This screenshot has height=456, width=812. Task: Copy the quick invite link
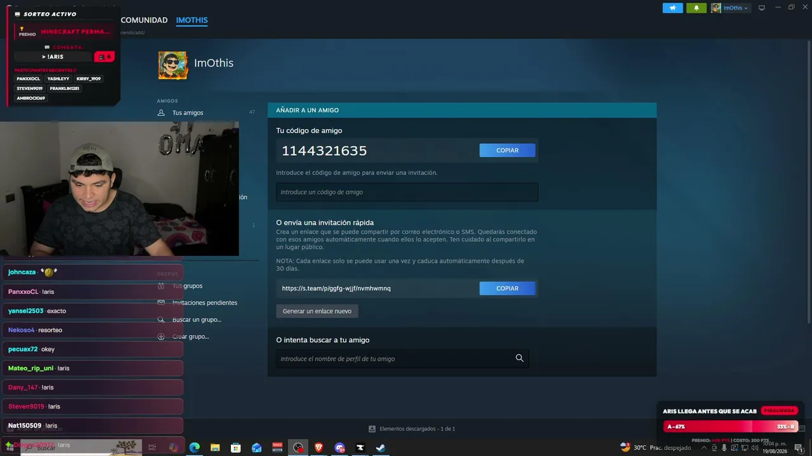[x=507, y=288]
